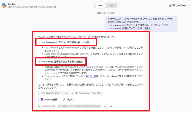This screenshot has width=192, height=113.
Task: Give thumbs up to the response
Action: [105, 106]
